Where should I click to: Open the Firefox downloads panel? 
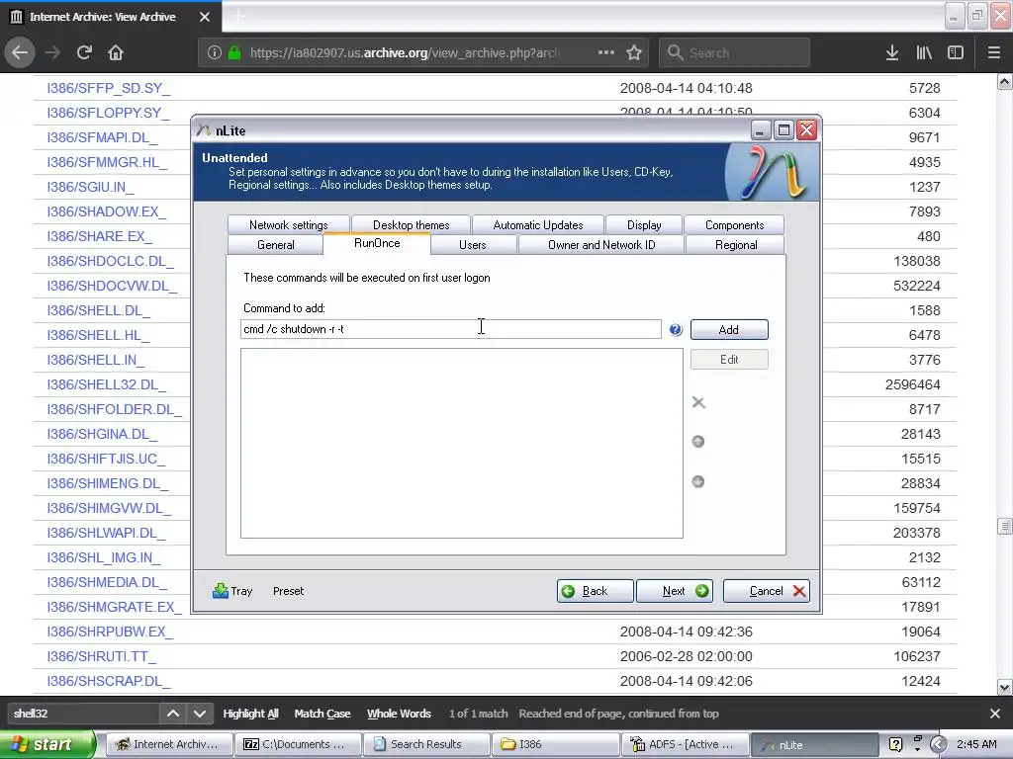click(x=892, y=52)
